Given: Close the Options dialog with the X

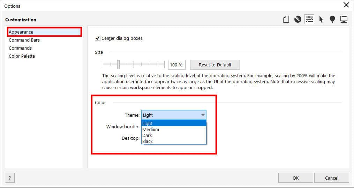Looking at the screenshot, I should coord(346,5).
